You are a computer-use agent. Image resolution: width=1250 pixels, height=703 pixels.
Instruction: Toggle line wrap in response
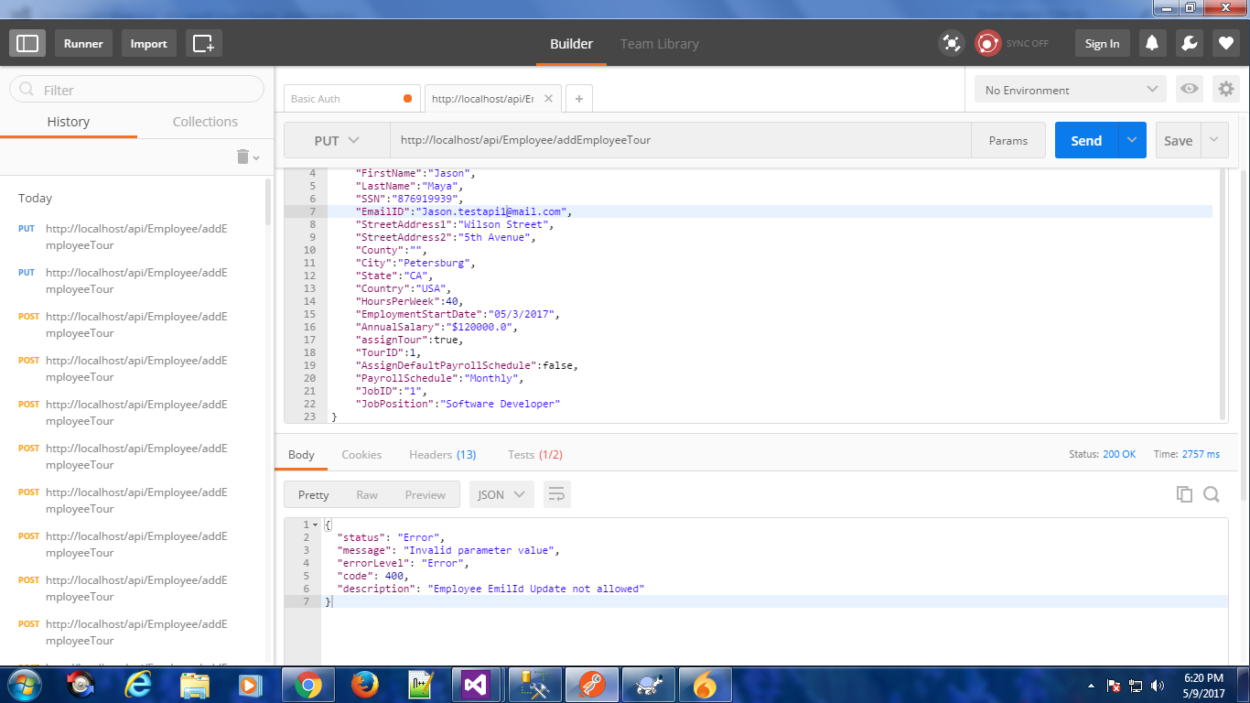556,494
